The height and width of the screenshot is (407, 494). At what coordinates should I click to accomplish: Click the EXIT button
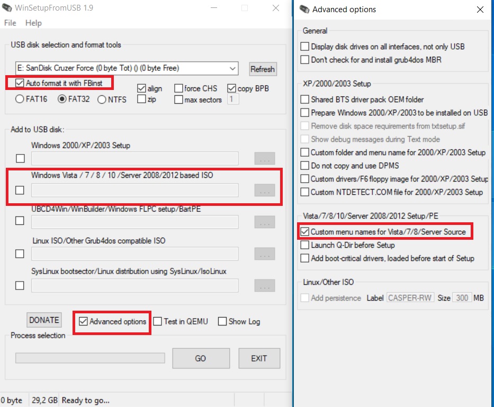click(x=259, y=358)
